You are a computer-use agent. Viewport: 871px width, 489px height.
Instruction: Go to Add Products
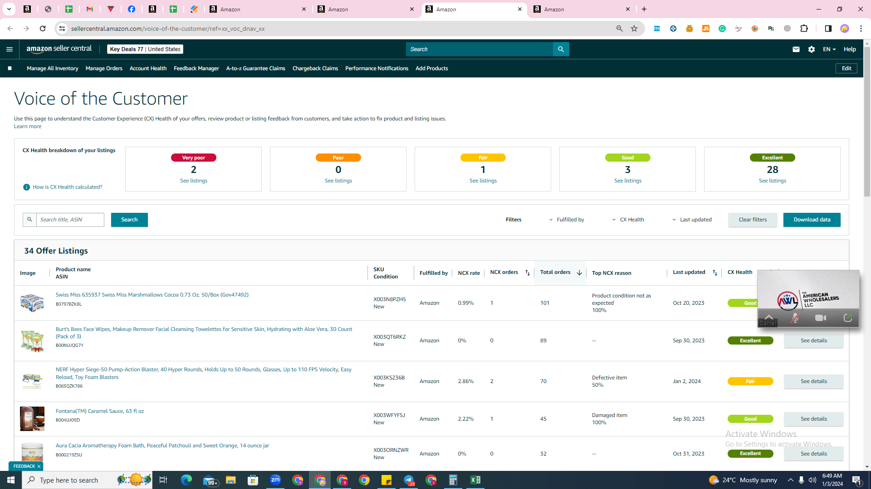[432, 68]
